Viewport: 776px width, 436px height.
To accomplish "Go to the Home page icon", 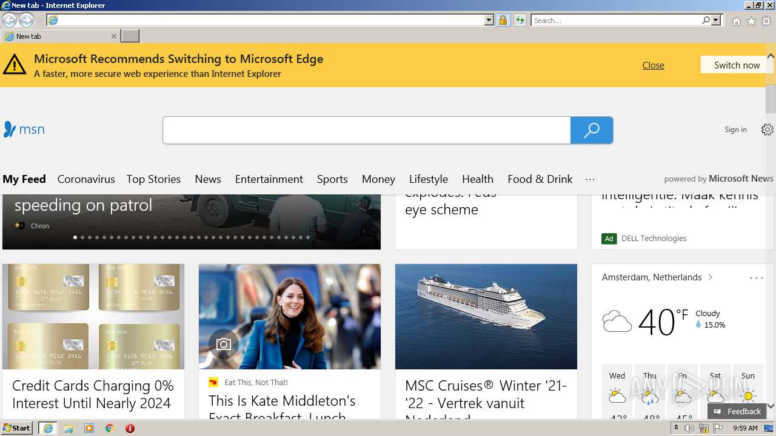I will pos(736,21).
